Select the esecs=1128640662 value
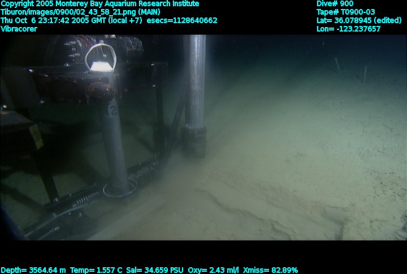The width and height of the screenshot is (407, 274). click(x=182, y=20)
